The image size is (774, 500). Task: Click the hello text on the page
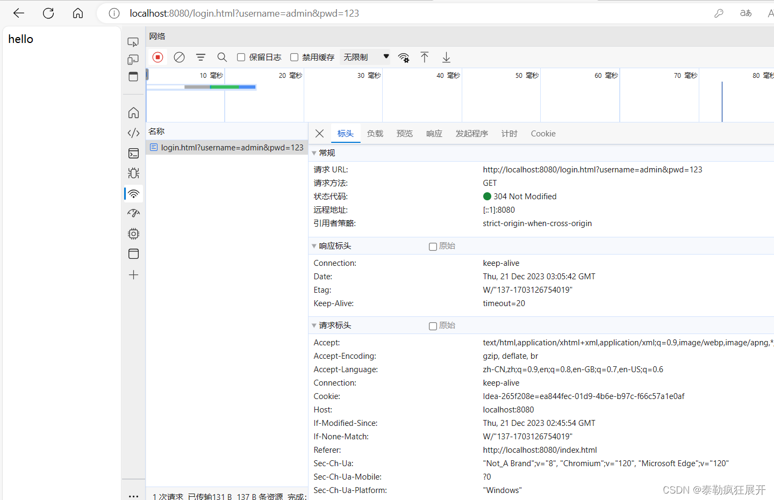pyautogui.click(x=20, y=39)
